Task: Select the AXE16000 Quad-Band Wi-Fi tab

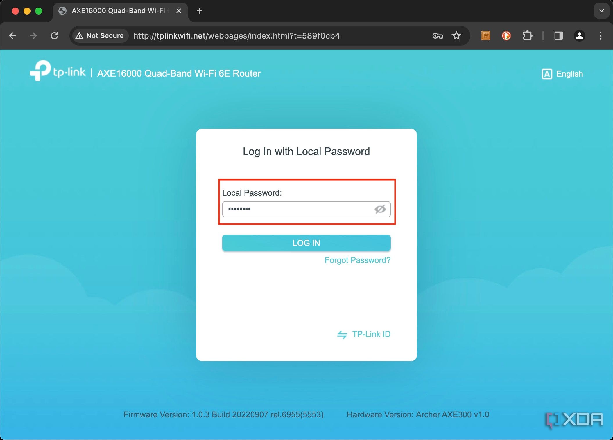Action: (116, 11)
